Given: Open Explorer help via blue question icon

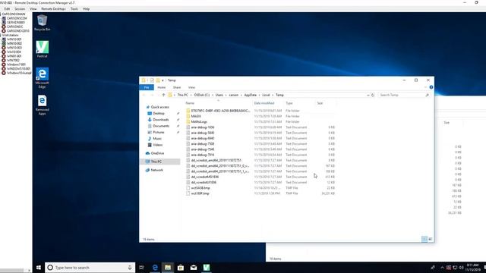Looking at the screenshot, I should (x=431, y=87).
